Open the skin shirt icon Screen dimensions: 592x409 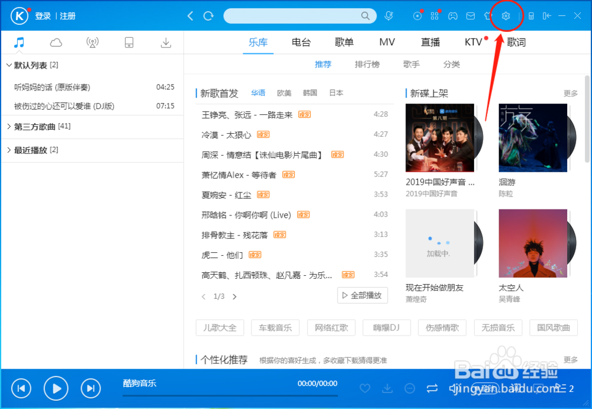(x=488, y=16)
